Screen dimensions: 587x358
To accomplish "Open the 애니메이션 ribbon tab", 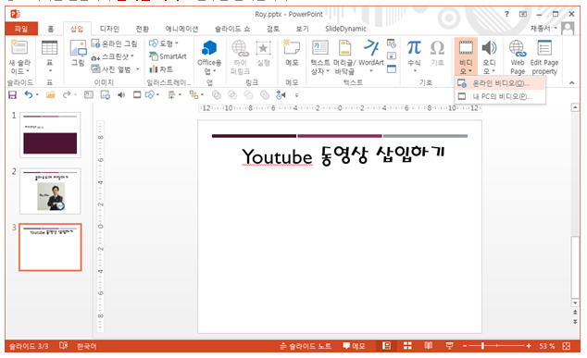I will tap(181, 29).
